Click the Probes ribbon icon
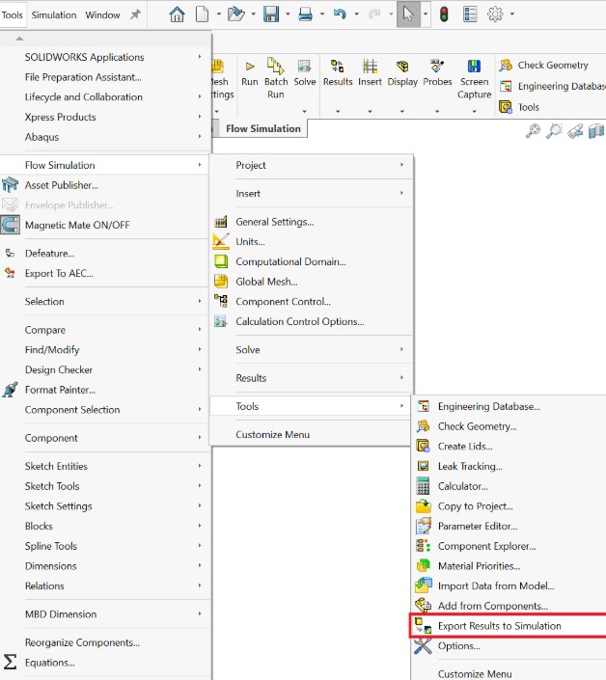606x680 pixels. [x=437, y=66]
